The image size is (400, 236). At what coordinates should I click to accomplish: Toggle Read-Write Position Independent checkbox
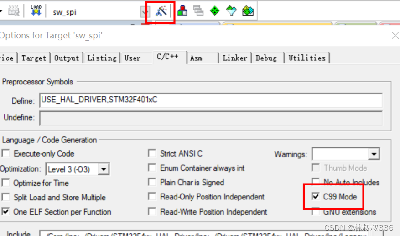pos(152,211)
